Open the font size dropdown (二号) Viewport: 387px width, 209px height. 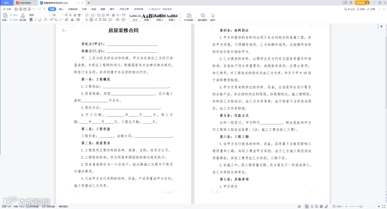[62, 15]
